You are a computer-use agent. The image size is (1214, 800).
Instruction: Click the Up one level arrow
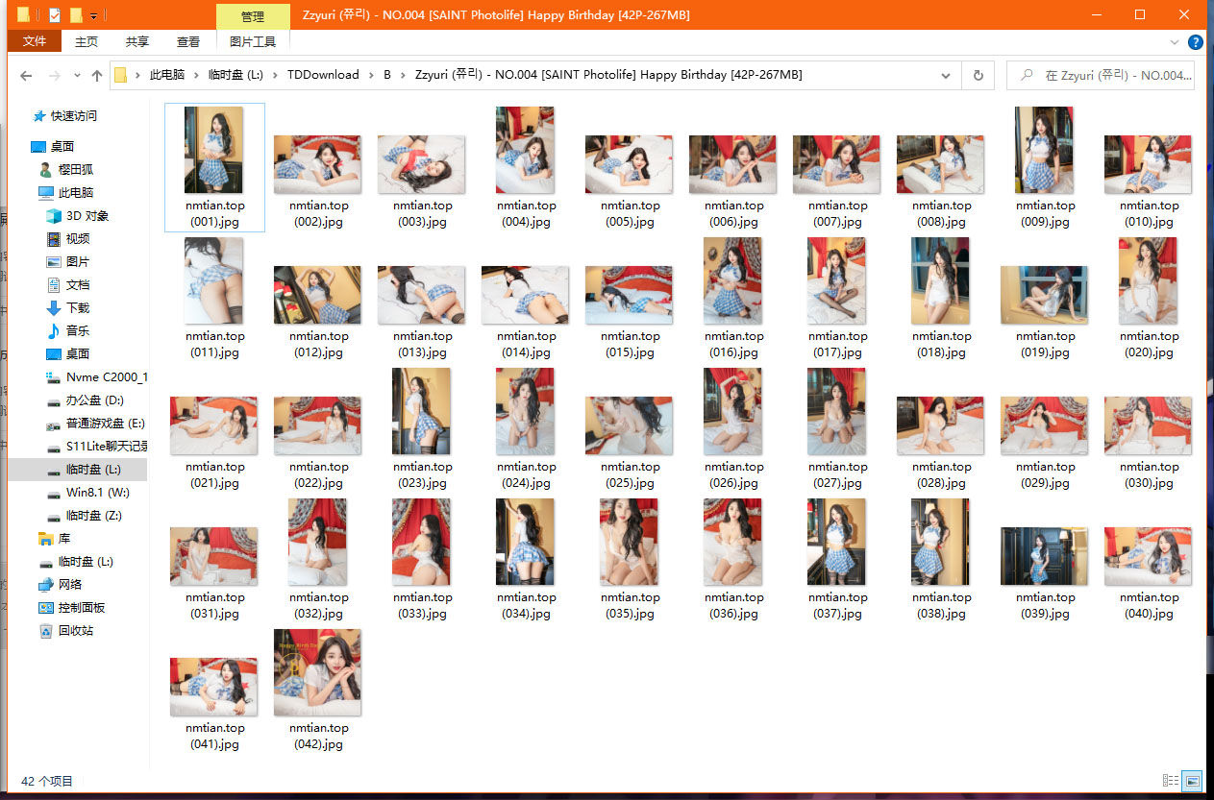click(x=96, y=75)
